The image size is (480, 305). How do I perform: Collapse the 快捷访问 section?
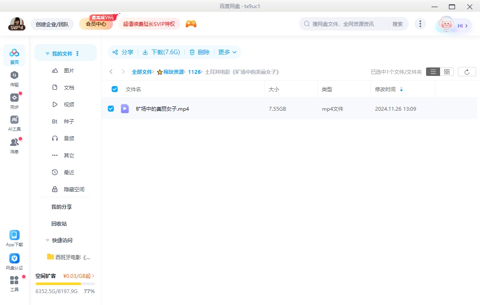[x=48, y=241]
